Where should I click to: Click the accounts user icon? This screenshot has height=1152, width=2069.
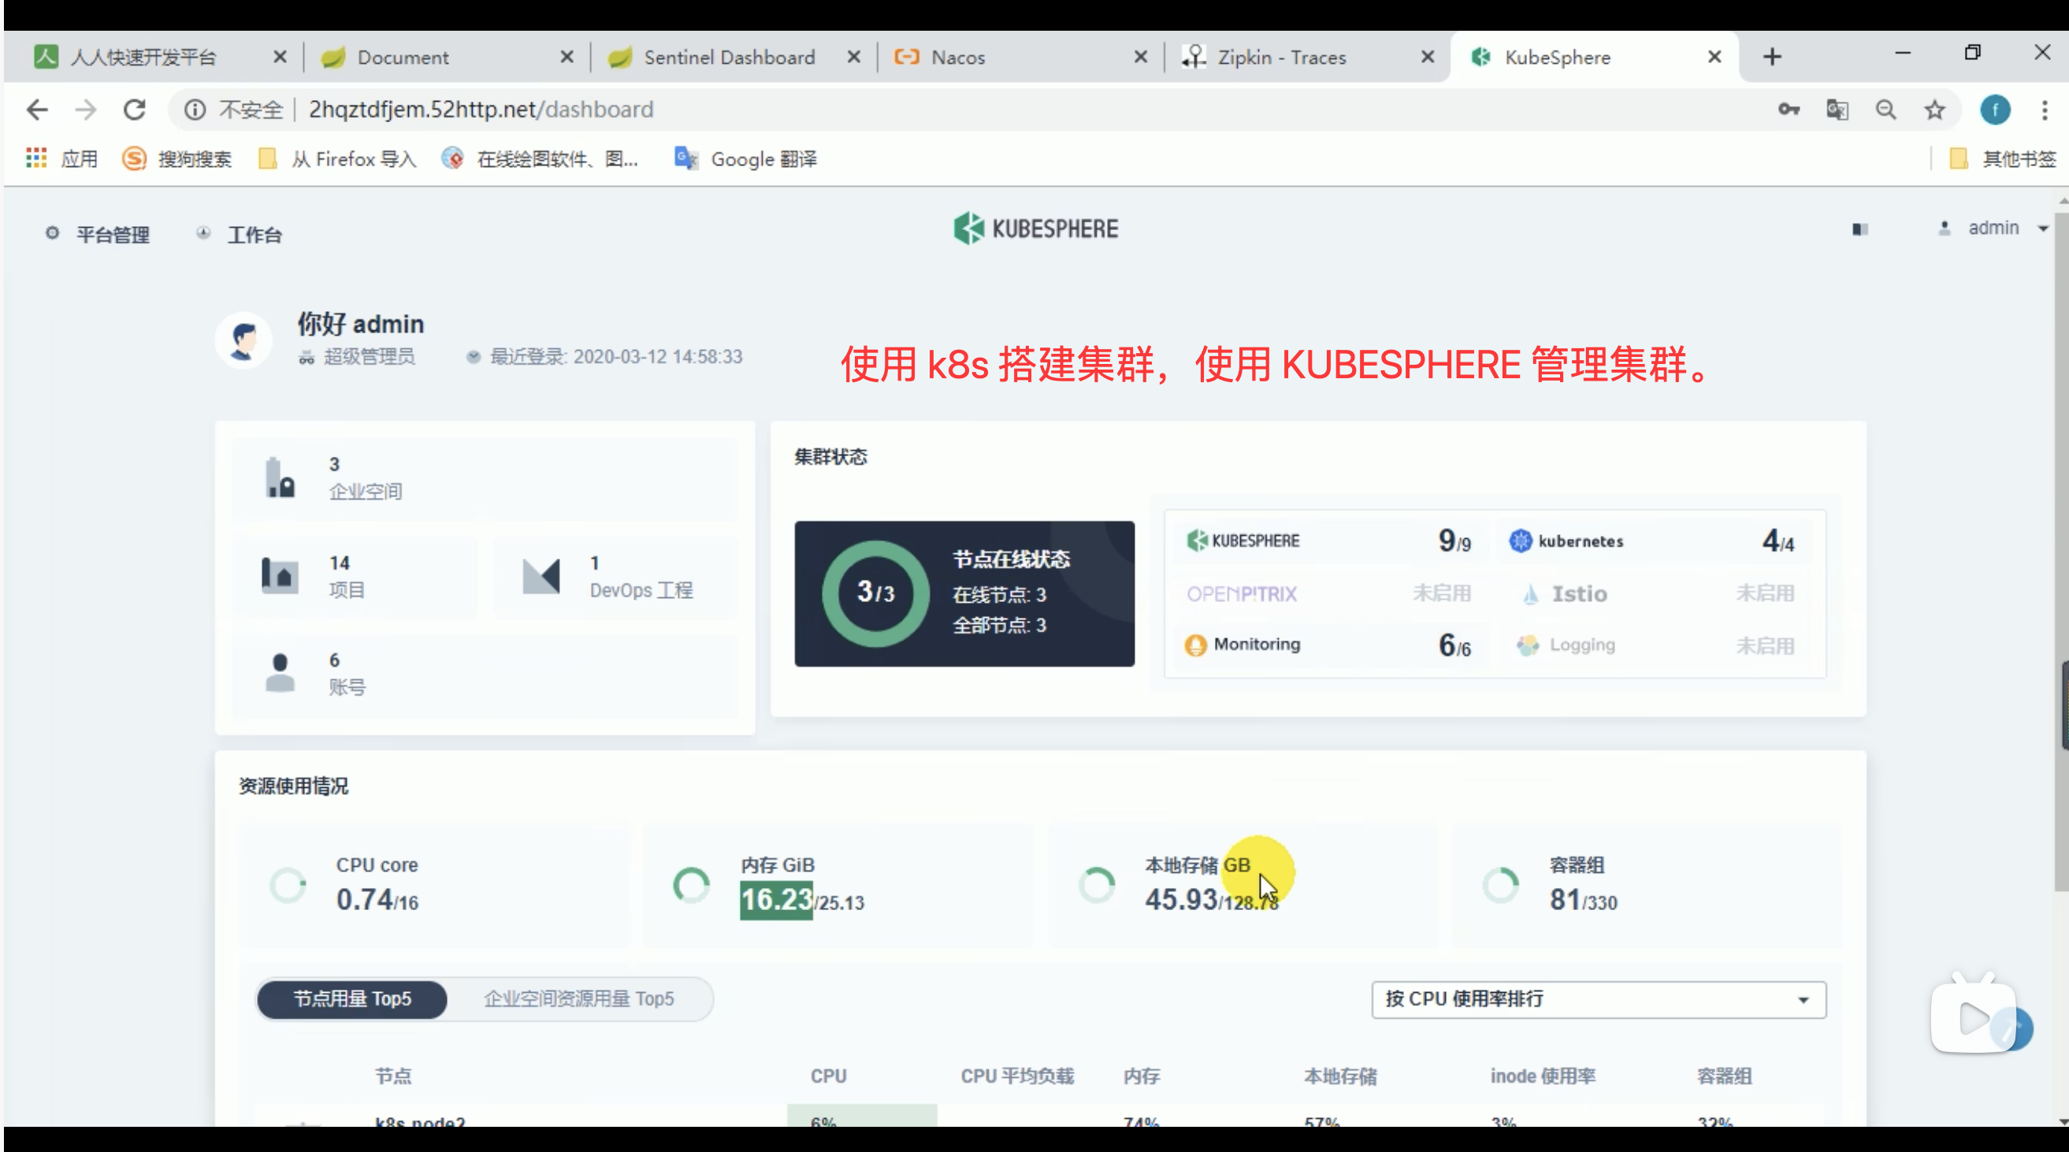point(280,673)
